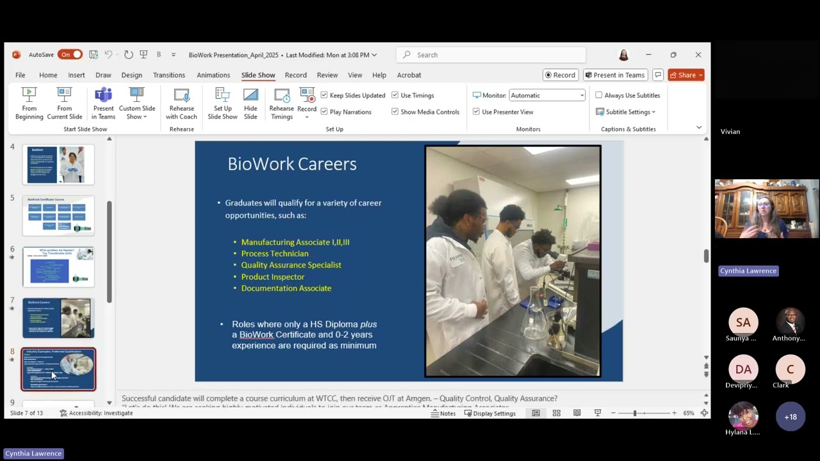Switch to the Home tab
This screenshot has width=820, height=461.
48,75
